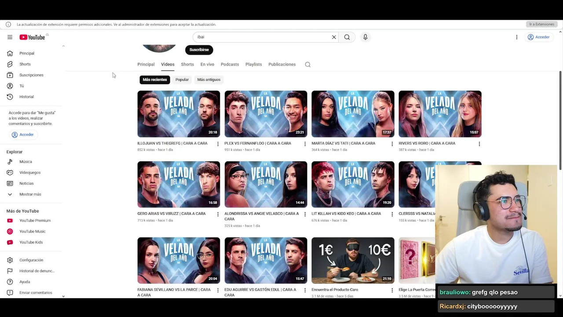
Task: Open Alondrissa vs Angie Velasco thumbnail
Action: (x=266, y=184)
